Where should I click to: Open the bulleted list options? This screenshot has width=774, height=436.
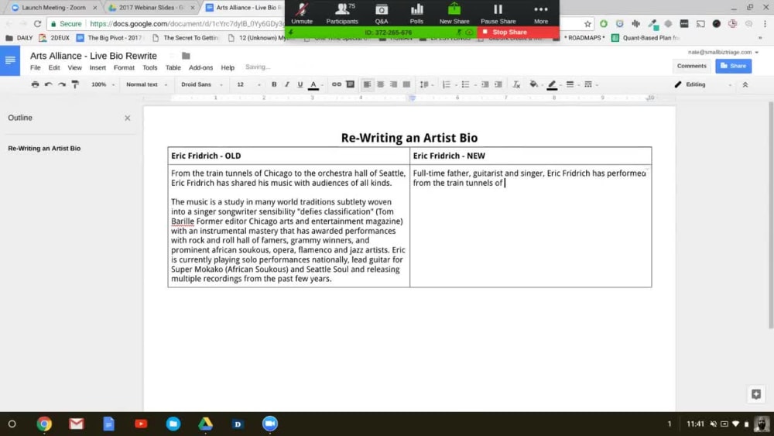pyautogui.click(x=467, y=84)
